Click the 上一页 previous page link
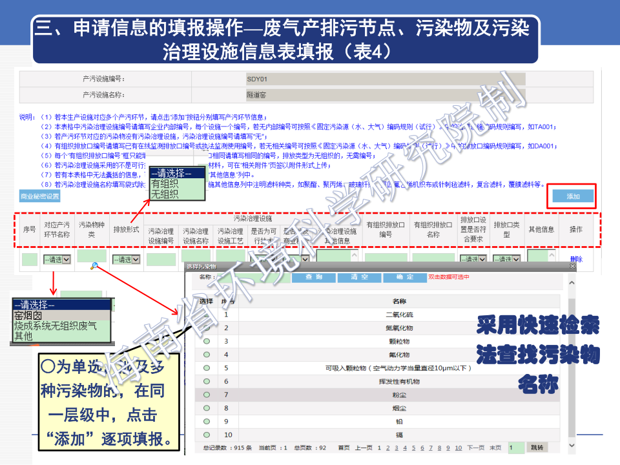620x465 pixels. pos(364,448)
